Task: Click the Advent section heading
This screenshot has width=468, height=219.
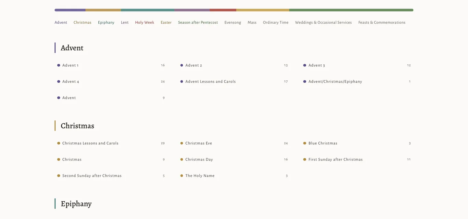Action: point(72,48)
